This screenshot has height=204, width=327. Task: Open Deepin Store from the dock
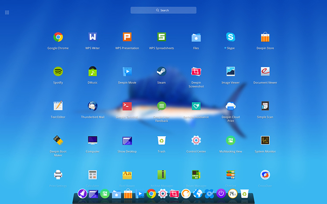tap(128, 194)
